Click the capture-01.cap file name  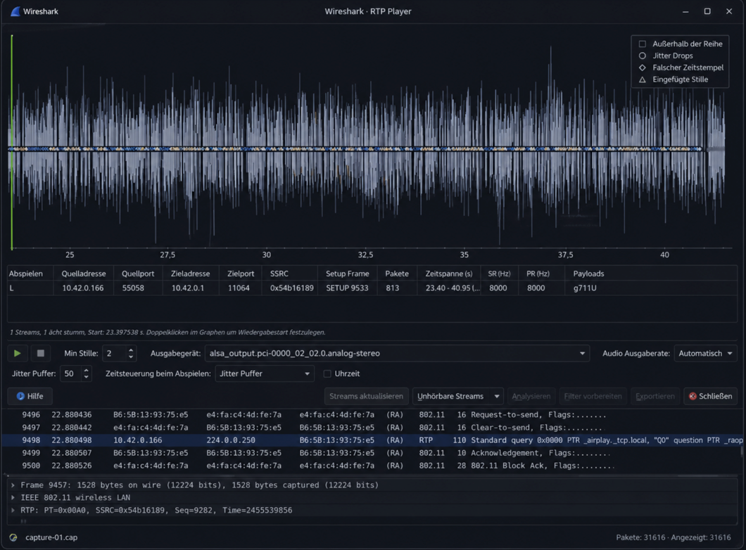[51, 537]
